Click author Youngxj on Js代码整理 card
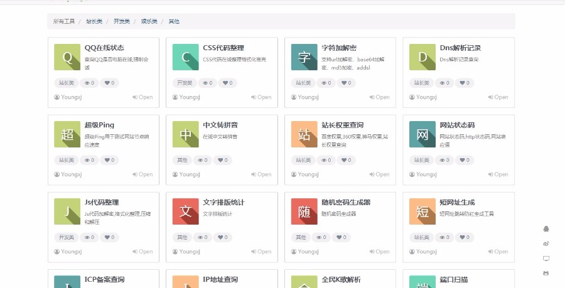This screenshot has height=288, width=565. click(x=68, y=252)
